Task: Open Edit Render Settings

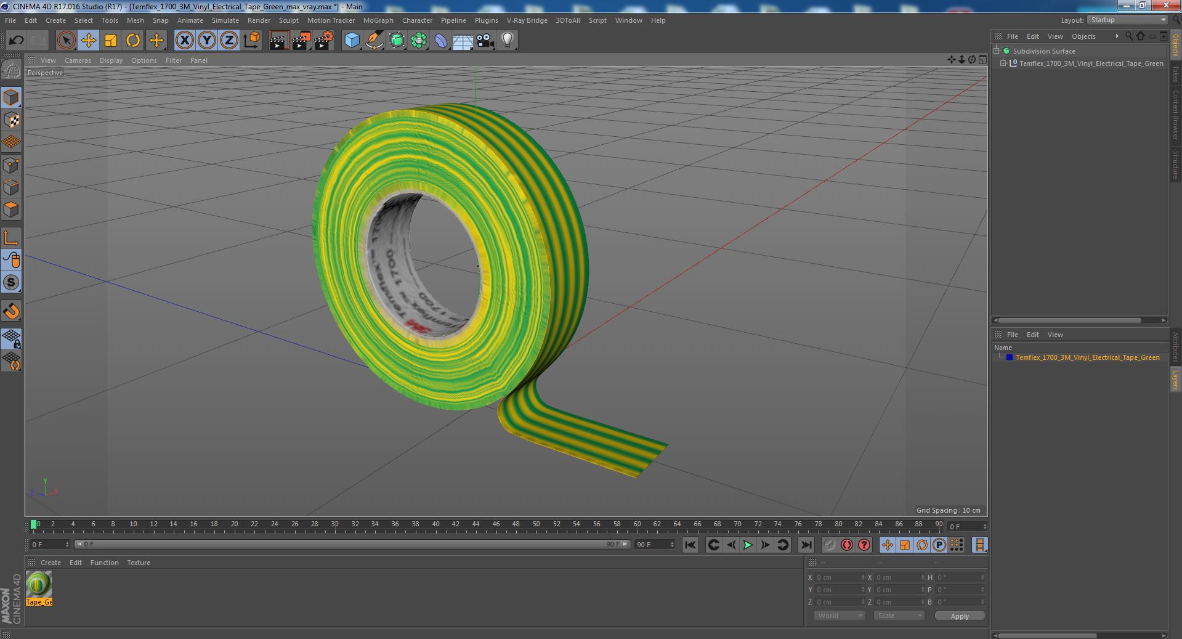Action: (323, 41)
